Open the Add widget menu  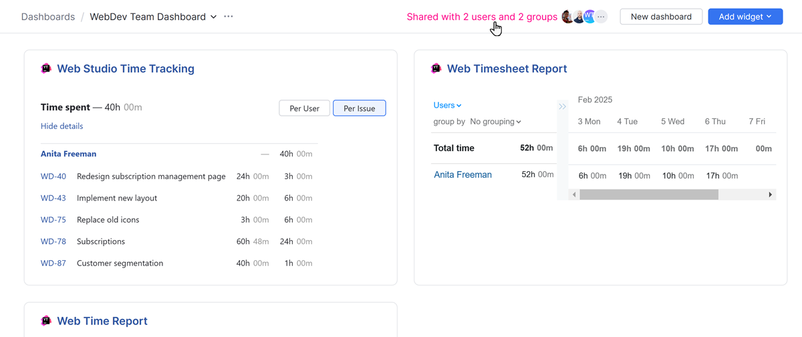click(745, 17)
